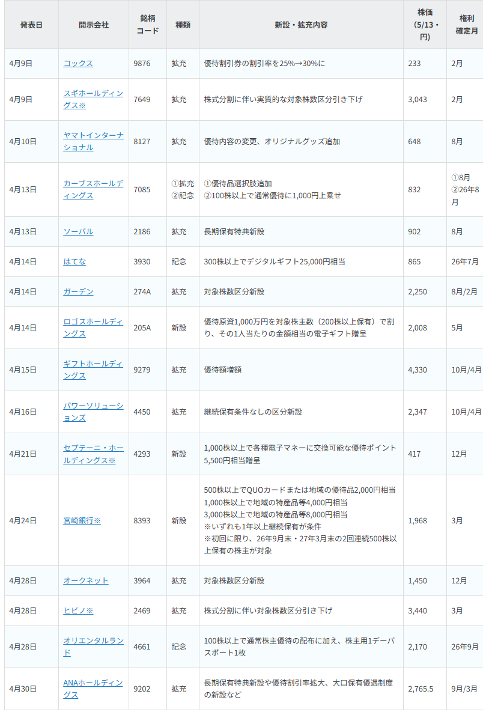Open the スギホールディングス company link
The height and width of the screenshot is (718, 483).
click(93, 99)
